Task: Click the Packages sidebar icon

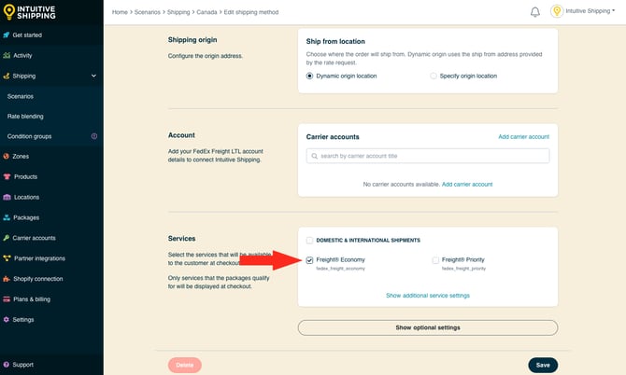Action: [7, 217]
